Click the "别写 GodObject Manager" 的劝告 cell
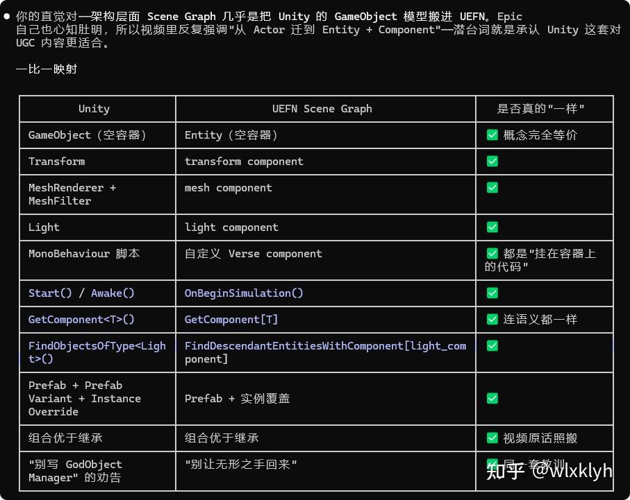Image resolution: width=630 pixels, height=500 pixels. pos(98,471)
